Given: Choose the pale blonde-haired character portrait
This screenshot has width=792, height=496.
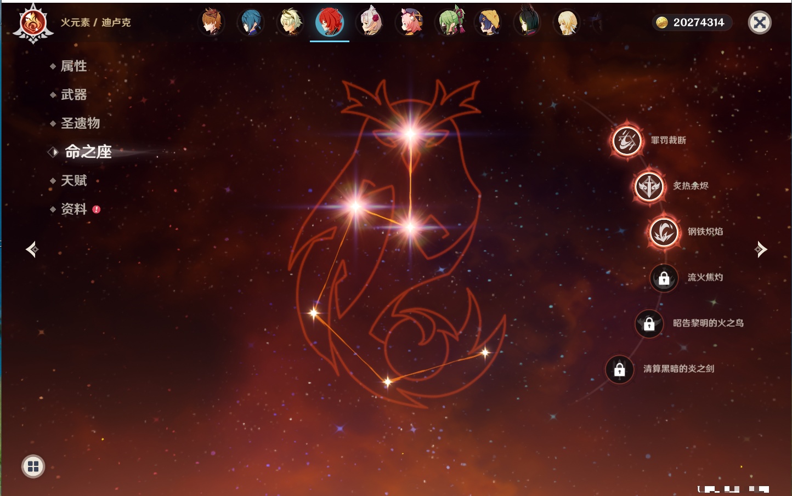Looking at the screenshot, I should (x=290, y=22).
